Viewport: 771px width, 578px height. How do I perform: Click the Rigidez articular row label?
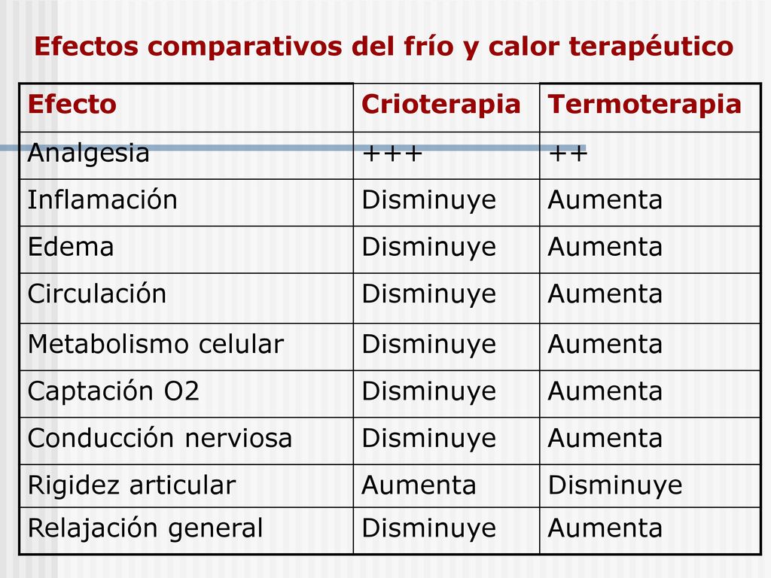coord(132,485)
